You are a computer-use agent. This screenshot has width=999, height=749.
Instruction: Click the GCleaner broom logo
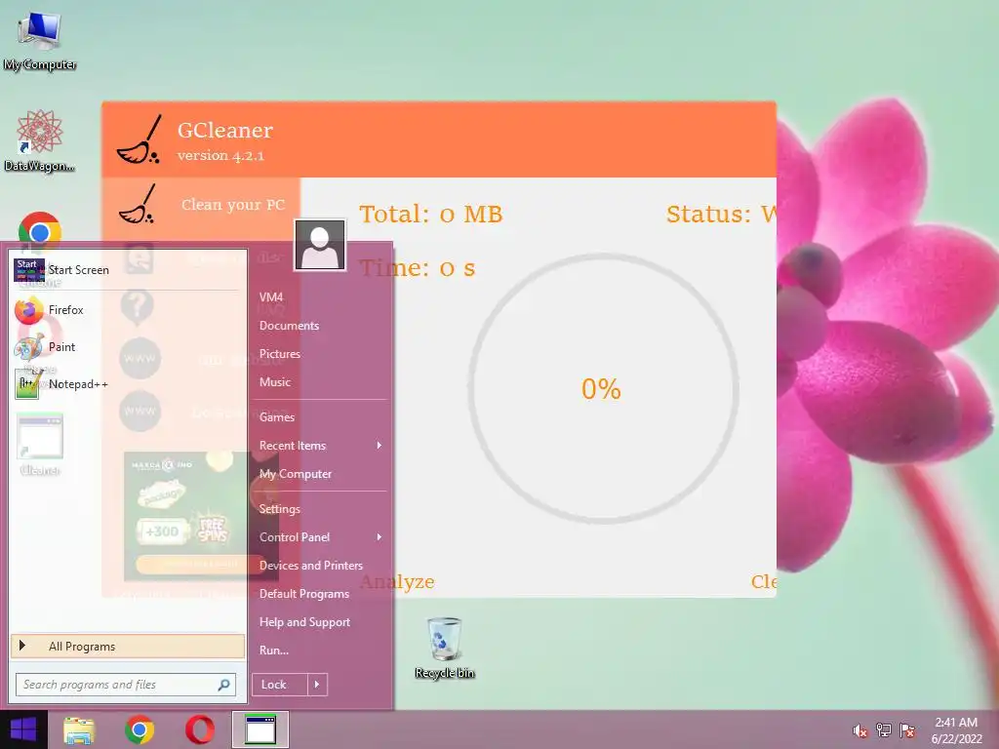(x=140, y=140)
